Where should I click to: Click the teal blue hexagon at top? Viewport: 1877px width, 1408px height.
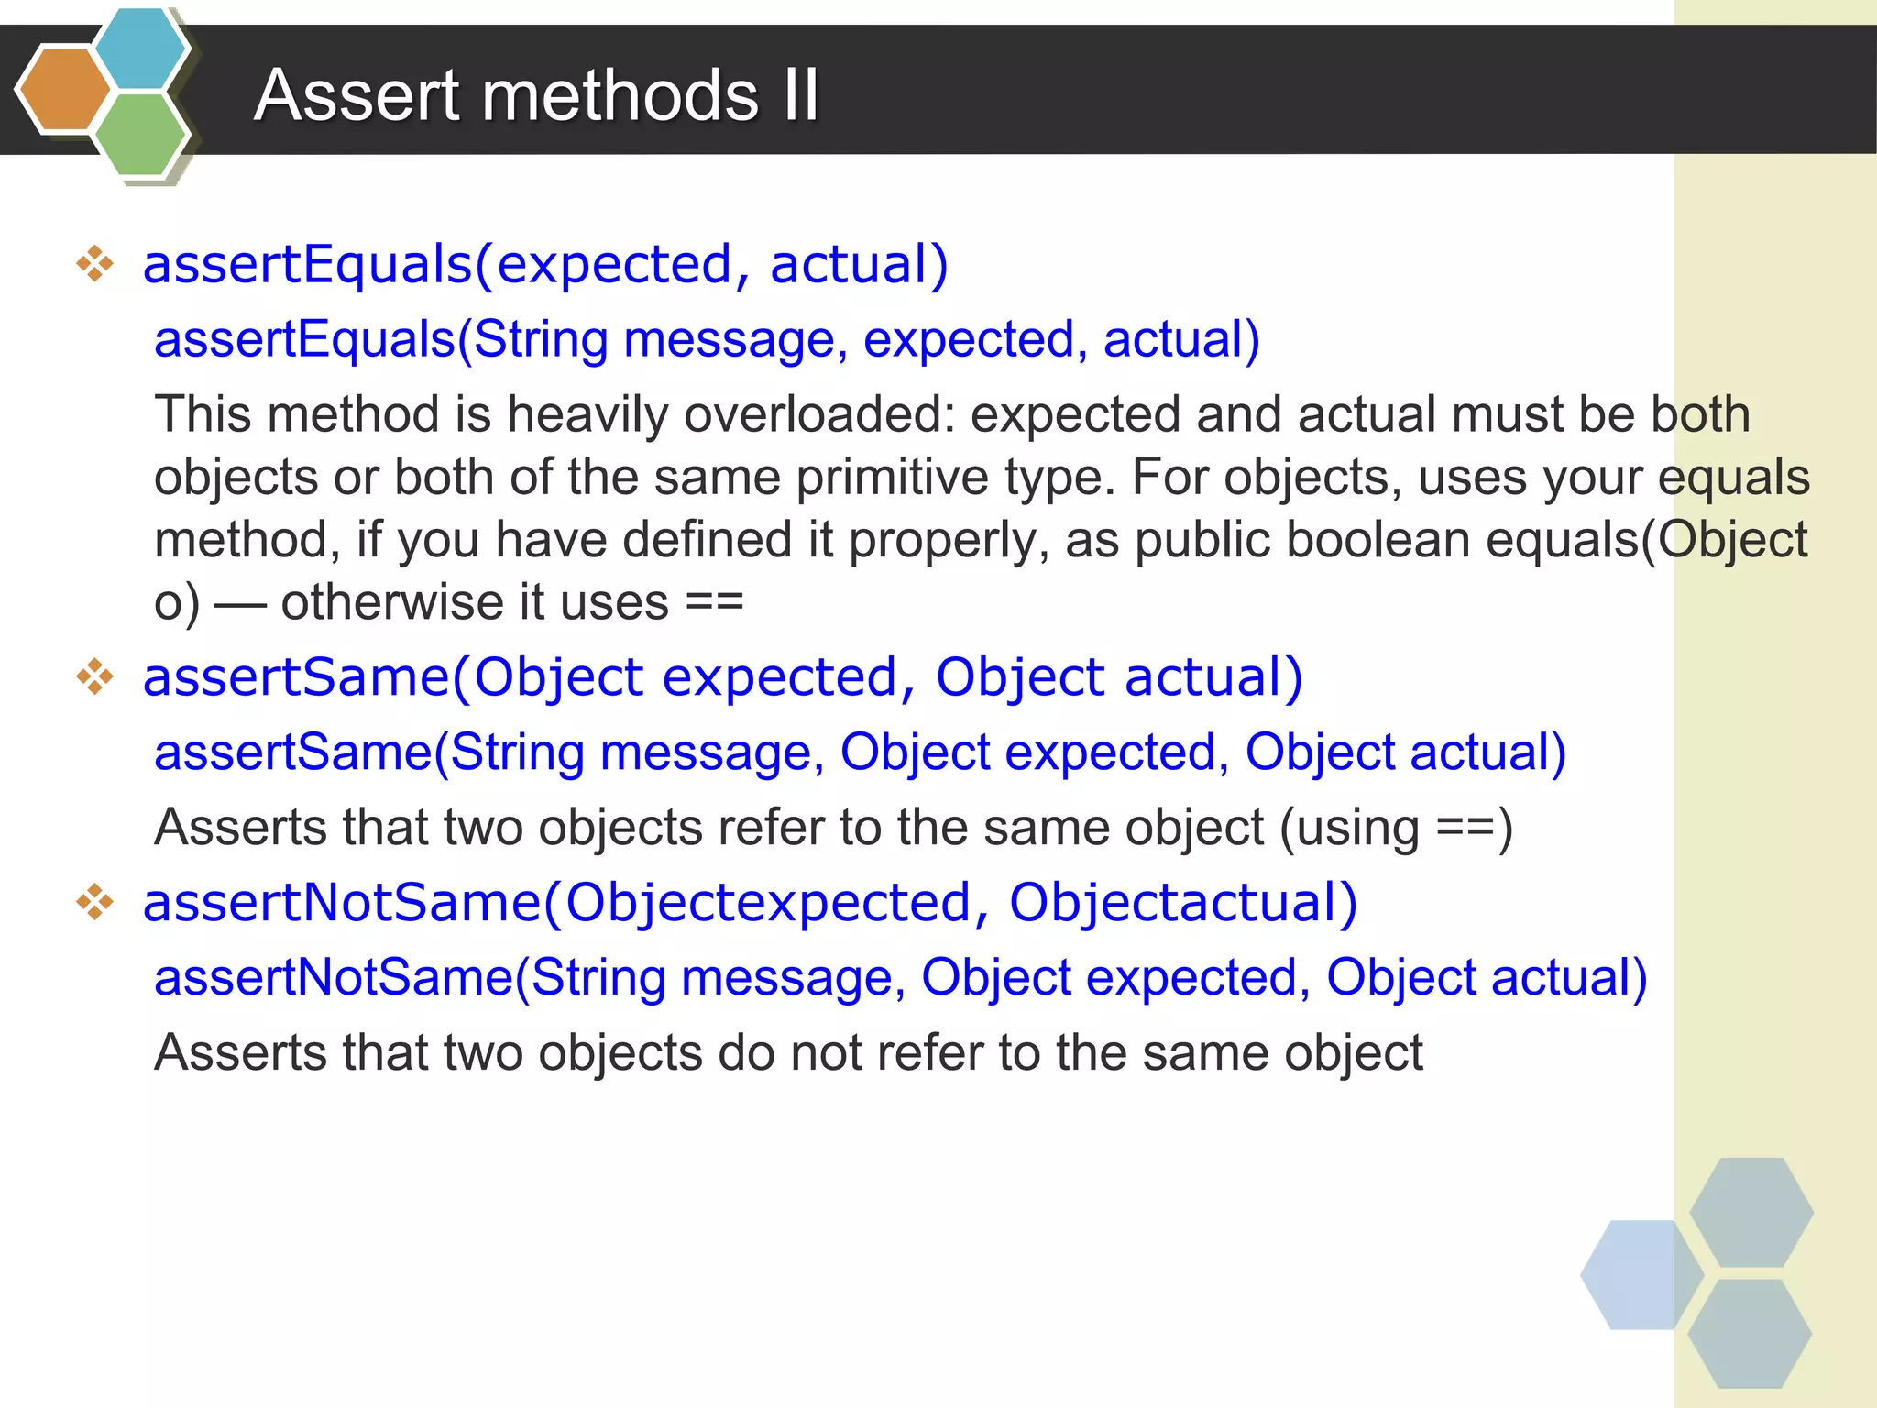142,46
